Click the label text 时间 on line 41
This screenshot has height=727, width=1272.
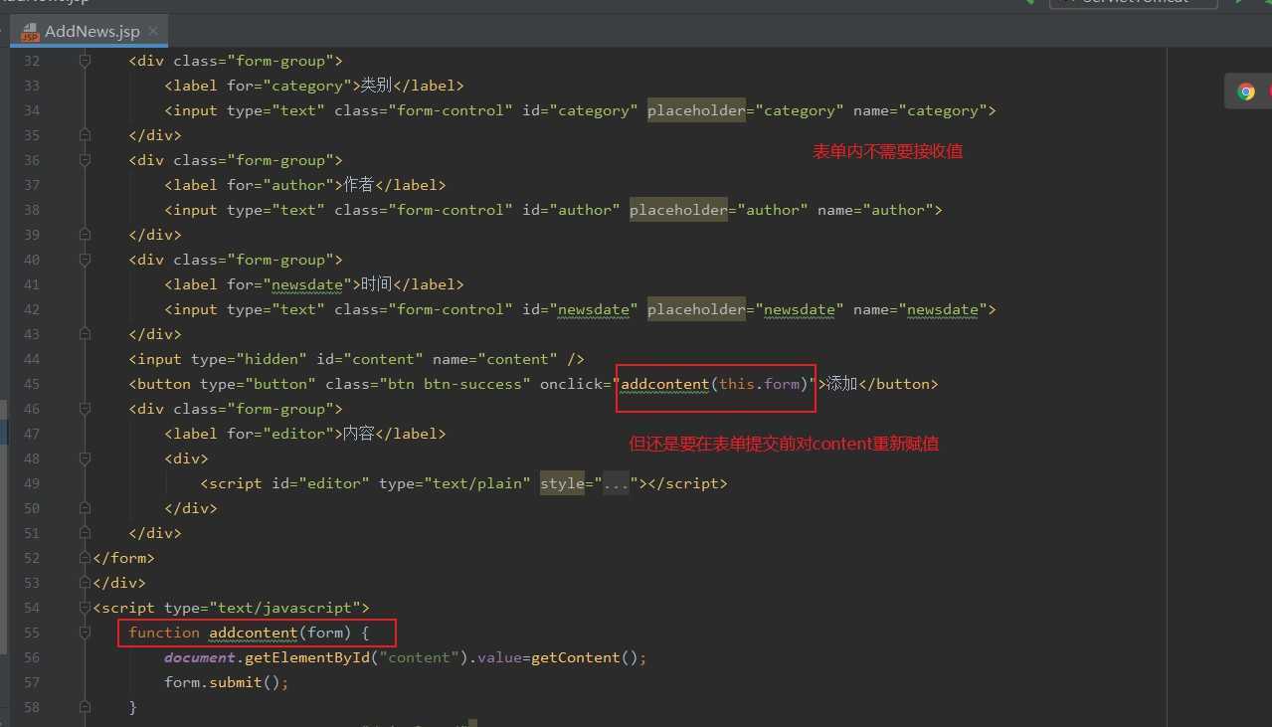[375, 284]
